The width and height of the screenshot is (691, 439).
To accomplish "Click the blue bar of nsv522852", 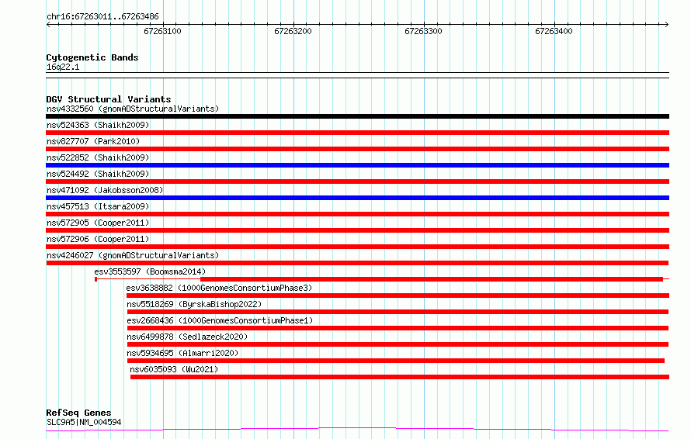I will [x=357, y=165].
